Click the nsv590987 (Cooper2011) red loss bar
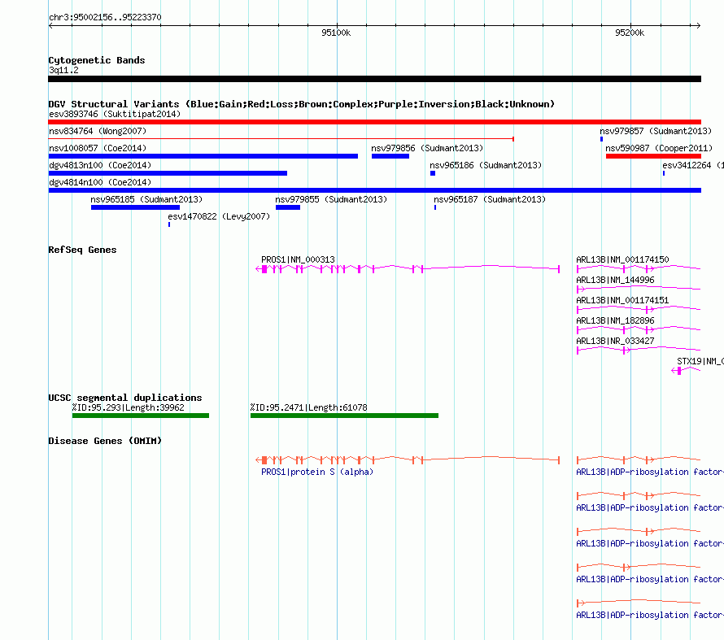724x640 pixels. (653, 156)
